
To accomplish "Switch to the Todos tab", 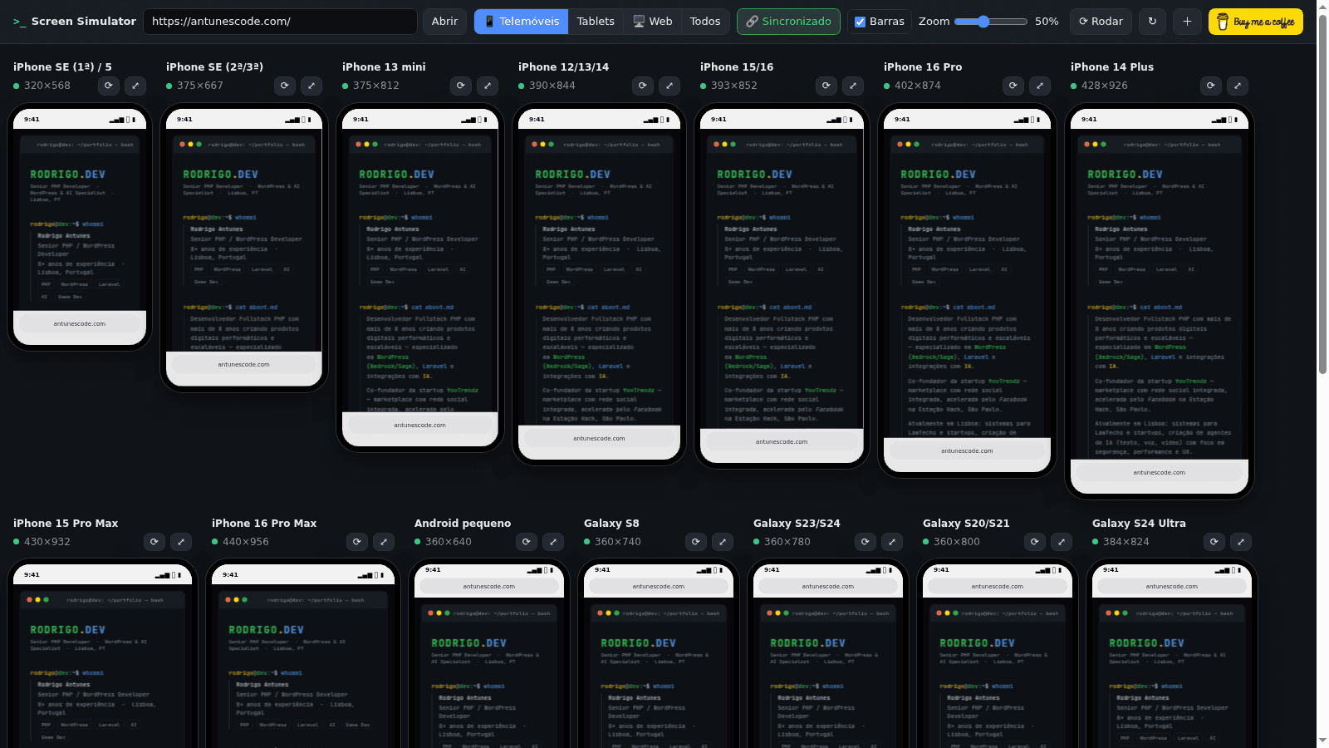I will tap(705, 22).
